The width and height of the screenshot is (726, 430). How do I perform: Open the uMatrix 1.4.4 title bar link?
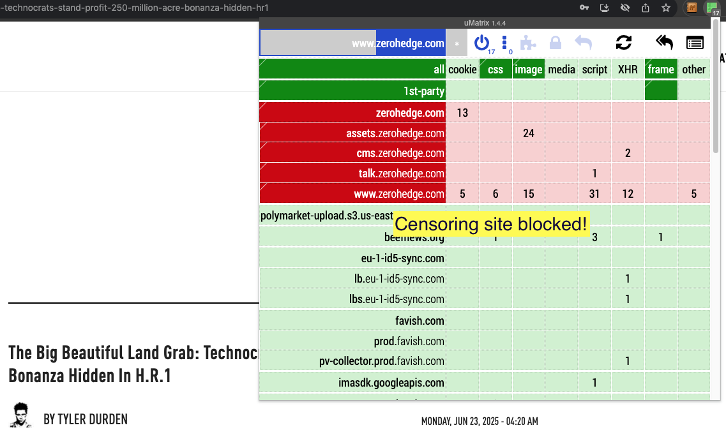click(485, 23)
